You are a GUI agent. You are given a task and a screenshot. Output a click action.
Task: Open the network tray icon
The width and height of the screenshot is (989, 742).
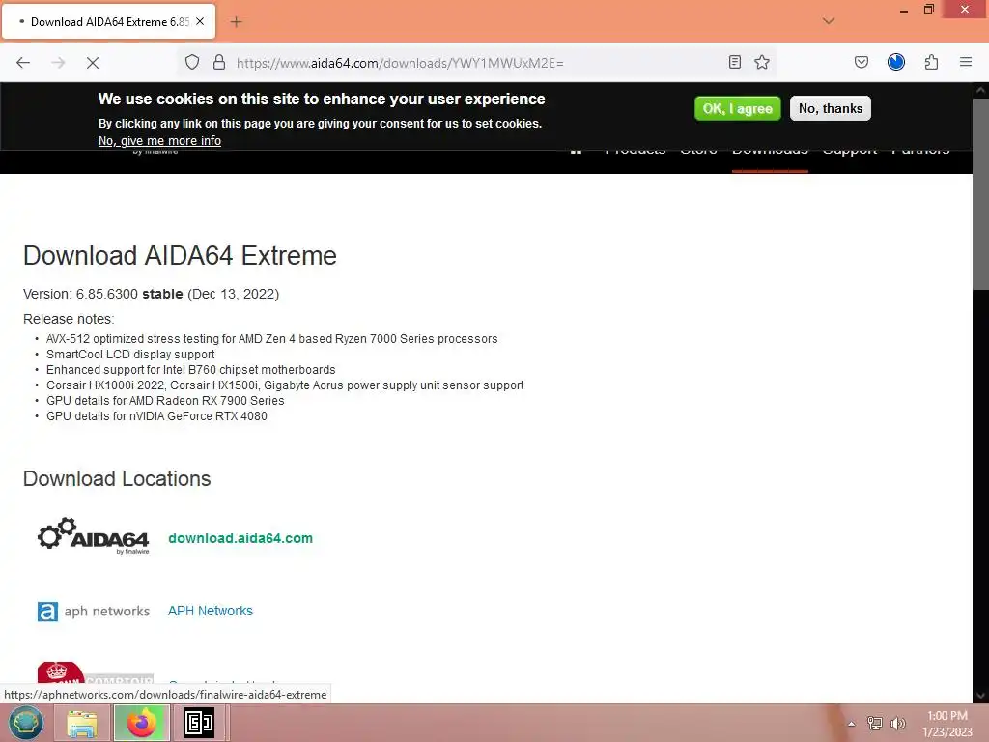click(874, 723)
